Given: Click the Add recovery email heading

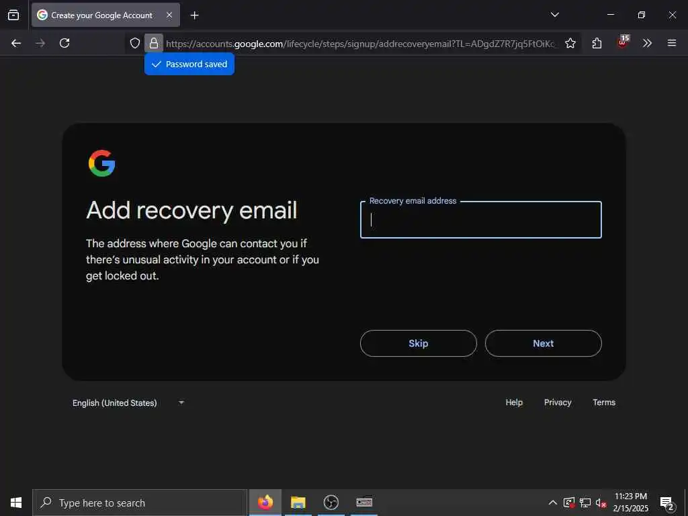Looking at the screenshot, I should point(191,210).
